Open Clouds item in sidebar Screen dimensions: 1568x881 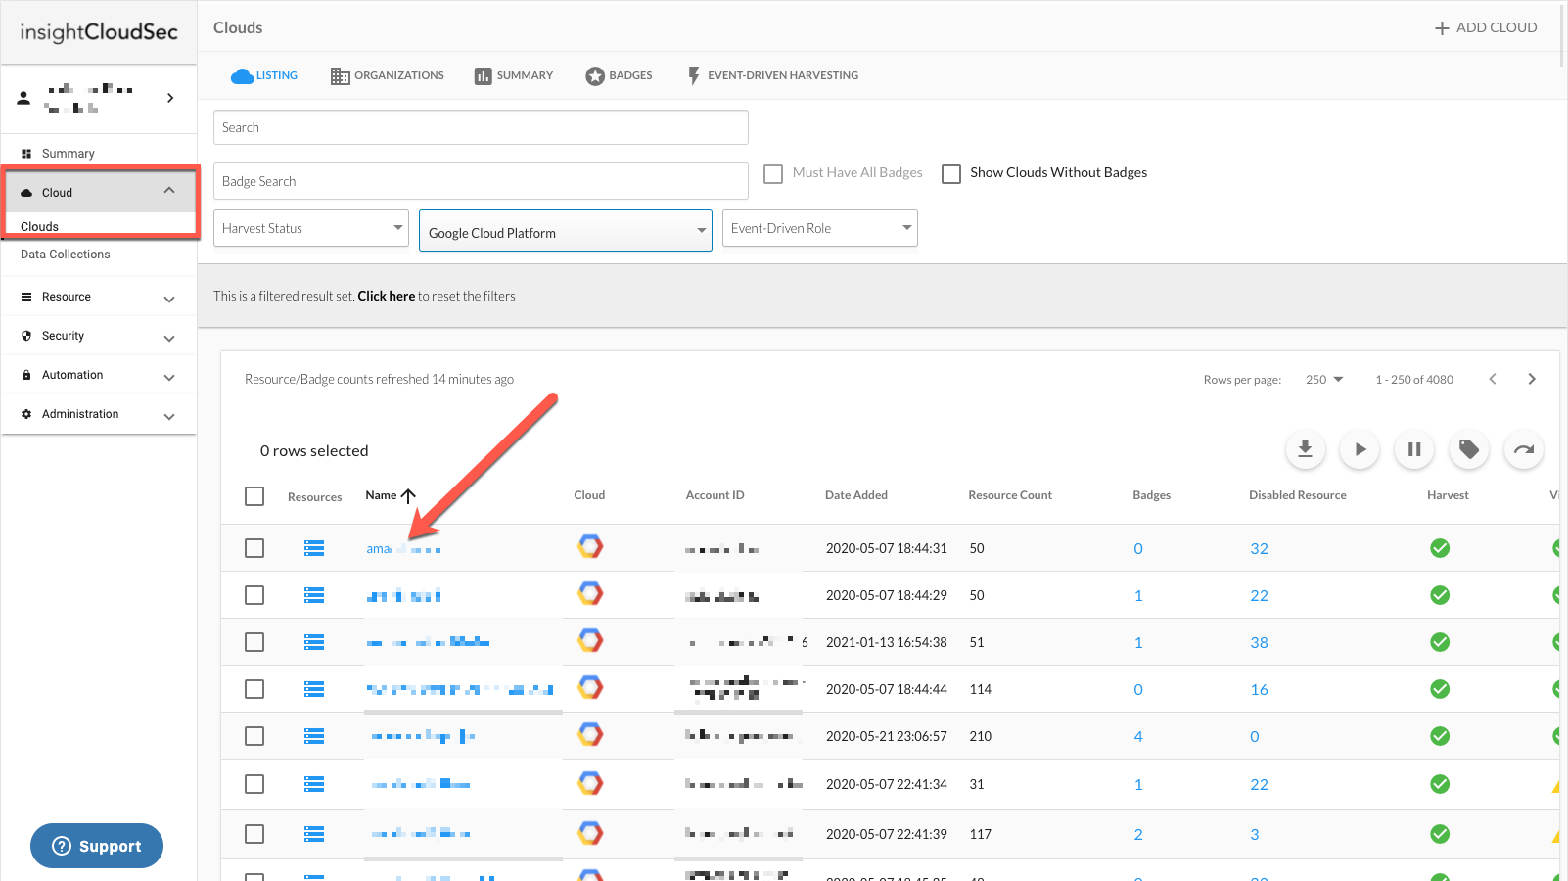[x=40, y=226]
